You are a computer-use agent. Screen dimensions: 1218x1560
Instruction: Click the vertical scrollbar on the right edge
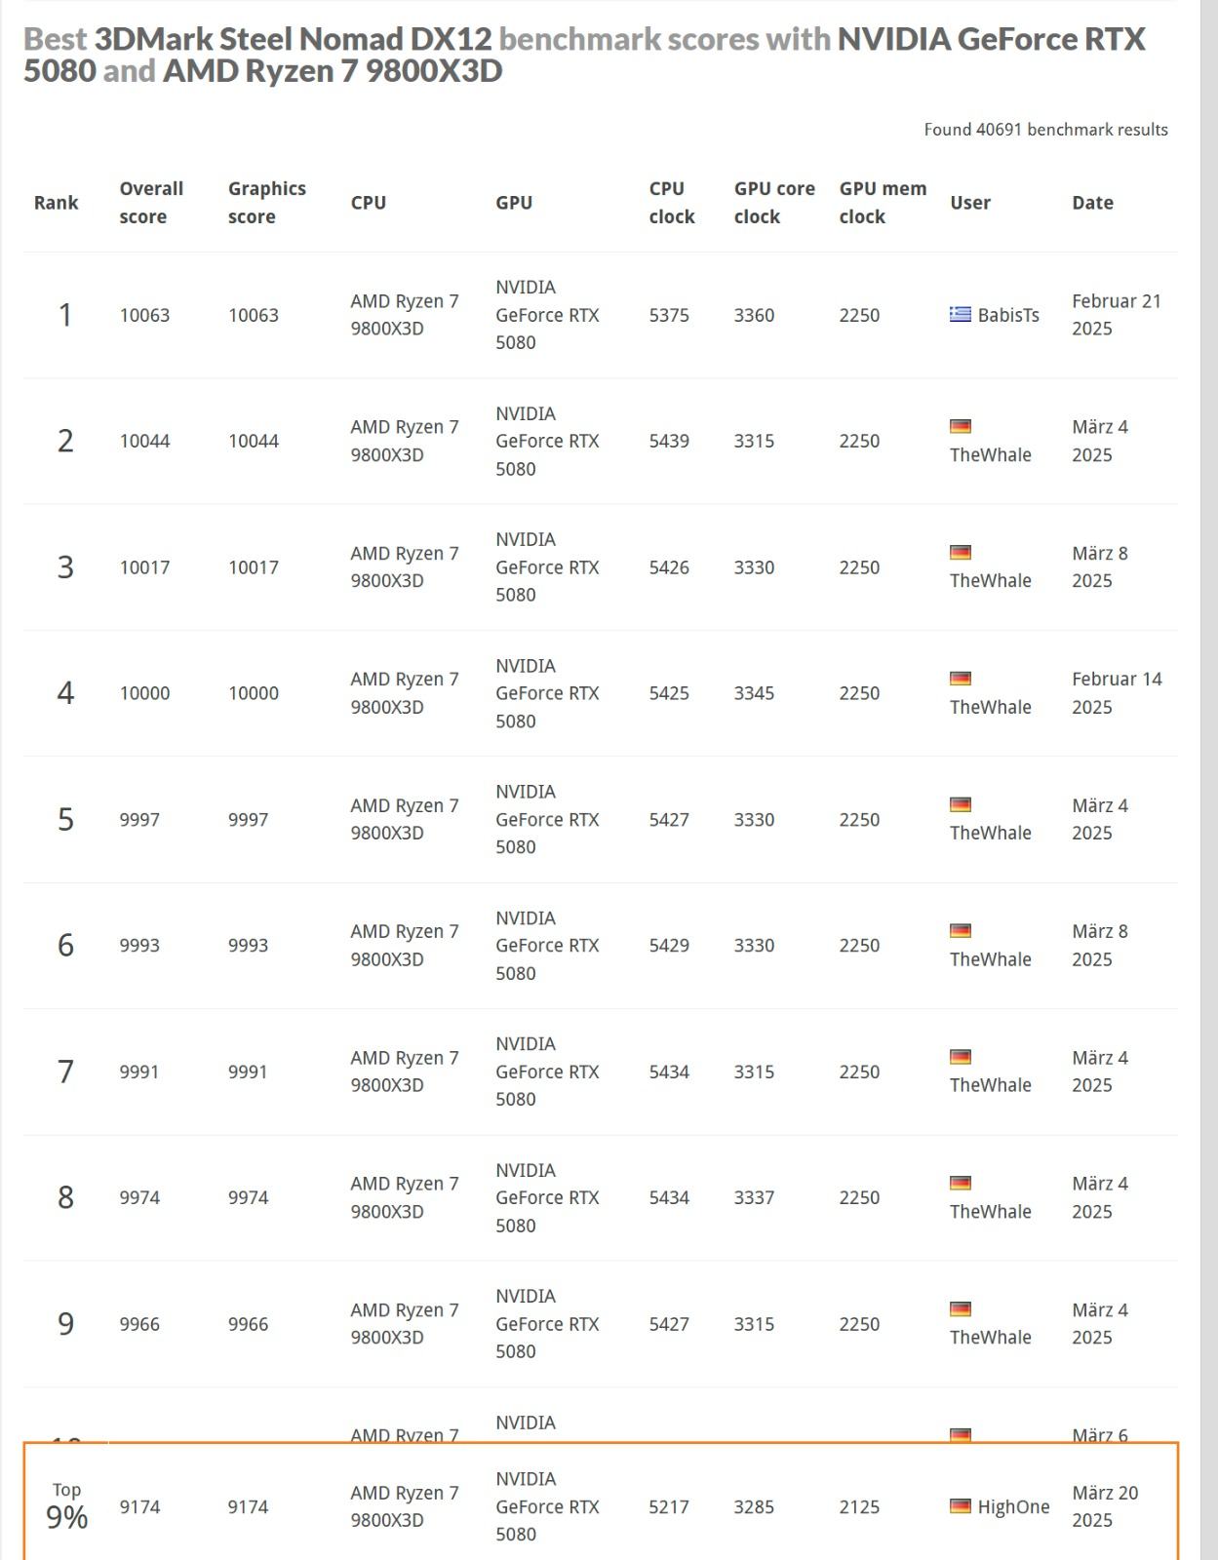(1209, 780)
